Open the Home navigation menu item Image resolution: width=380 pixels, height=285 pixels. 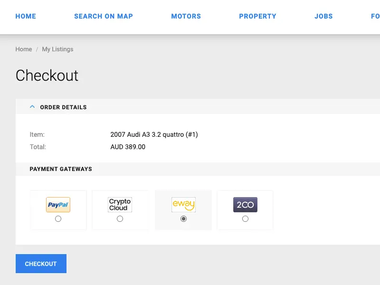[26, 16]
